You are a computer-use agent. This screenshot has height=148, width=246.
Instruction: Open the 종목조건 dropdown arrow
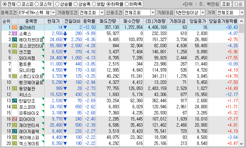click(54, 13)
